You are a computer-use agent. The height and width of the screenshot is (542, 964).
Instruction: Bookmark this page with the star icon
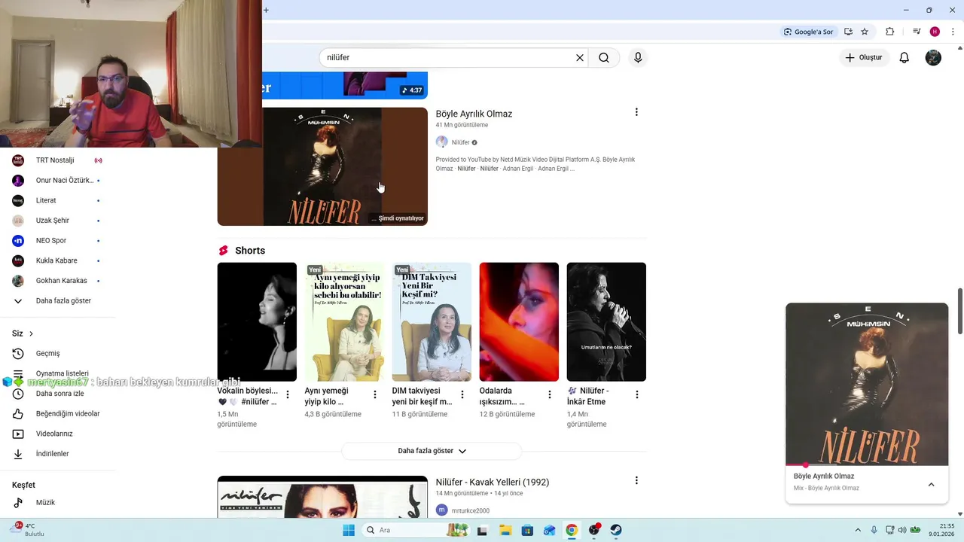click(865, 32)
